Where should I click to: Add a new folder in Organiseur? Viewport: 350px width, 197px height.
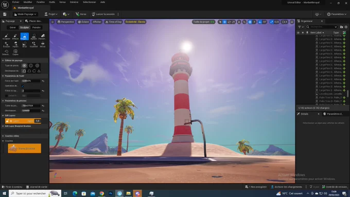tap(342, 27)
